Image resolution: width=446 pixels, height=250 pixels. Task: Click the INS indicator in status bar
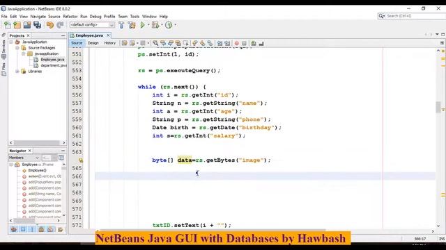[x=442, y=239]
